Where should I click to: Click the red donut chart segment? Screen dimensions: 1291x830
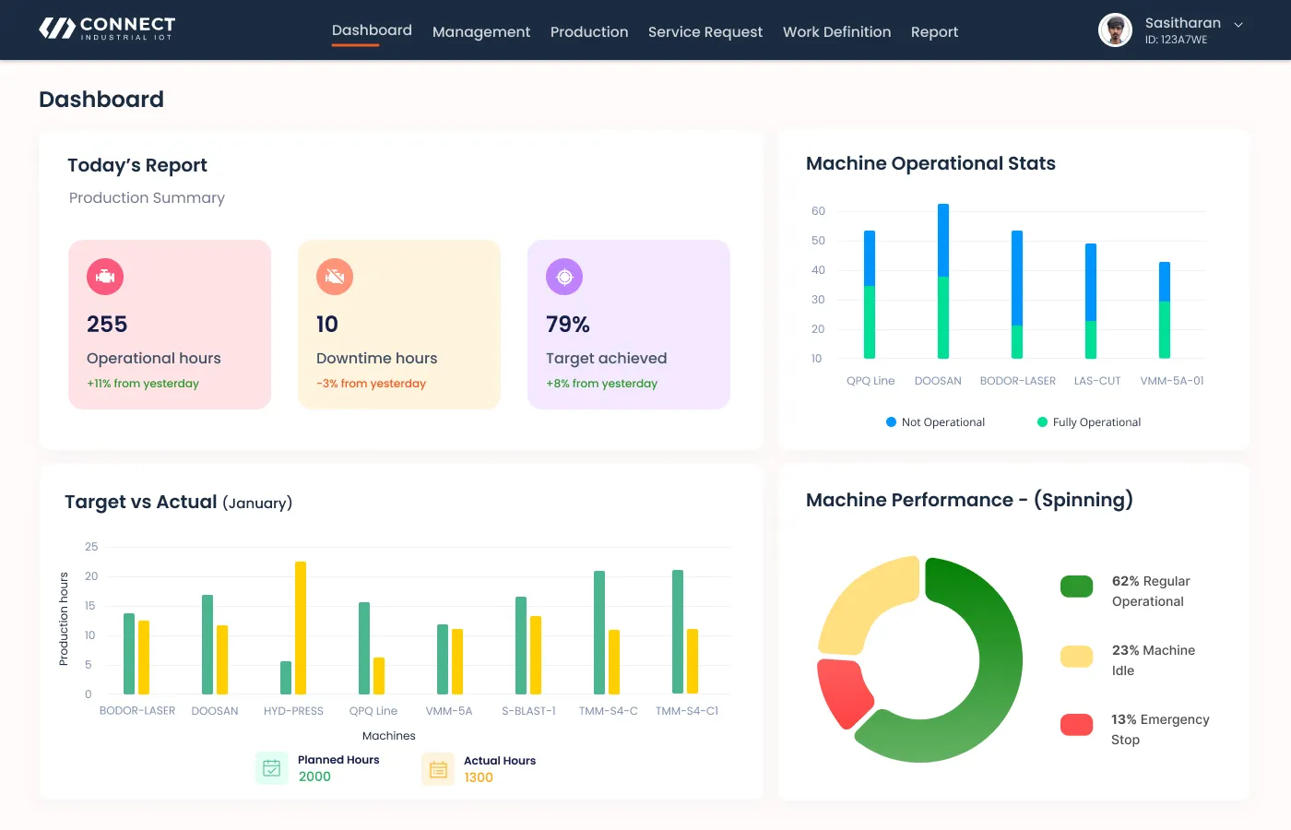[x=844, y=692]
